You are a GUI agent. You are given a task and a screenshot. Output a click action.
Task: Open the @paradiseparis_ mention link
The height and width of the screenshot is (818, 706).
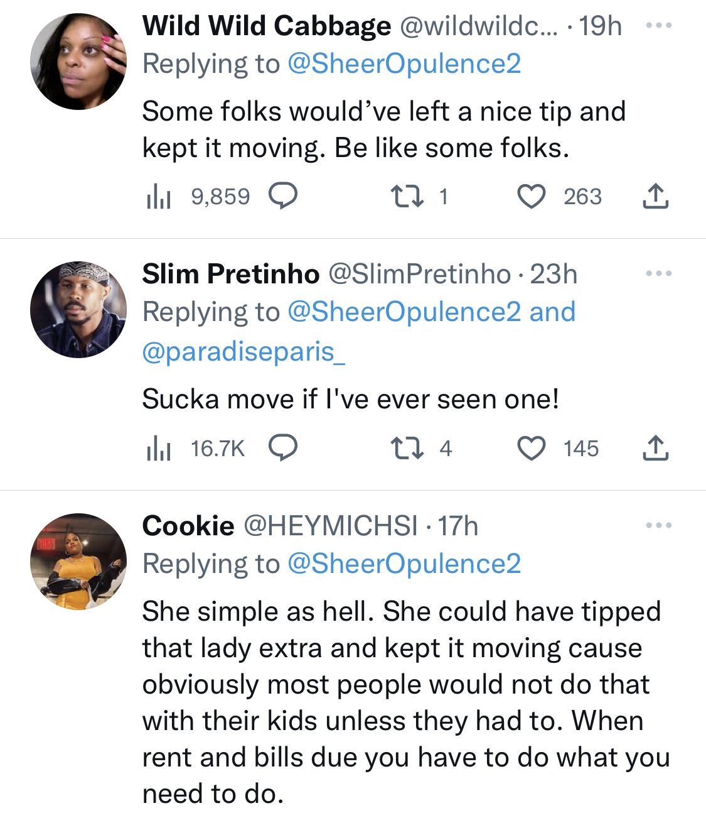(x=243, y=351)
